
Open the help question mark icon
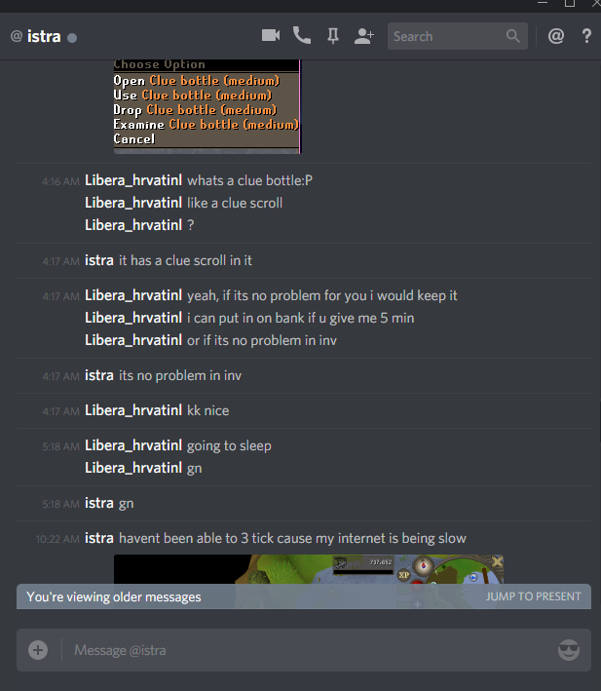[x=586, y=36]
